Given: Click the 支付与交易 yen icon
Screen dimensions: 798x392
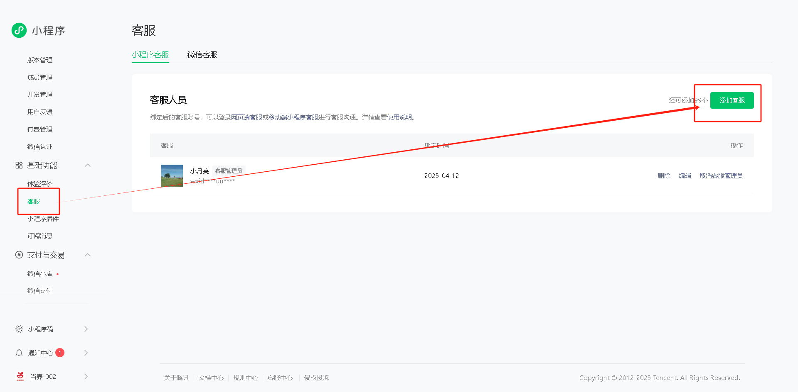Looking at the screenshot, I should coord(19,255).
